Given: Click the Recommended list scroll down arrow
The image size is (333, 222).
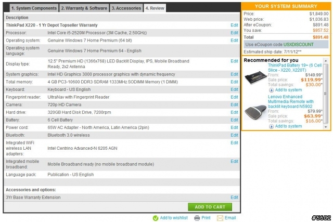Looking at the screenshot, I should (326, 127).
